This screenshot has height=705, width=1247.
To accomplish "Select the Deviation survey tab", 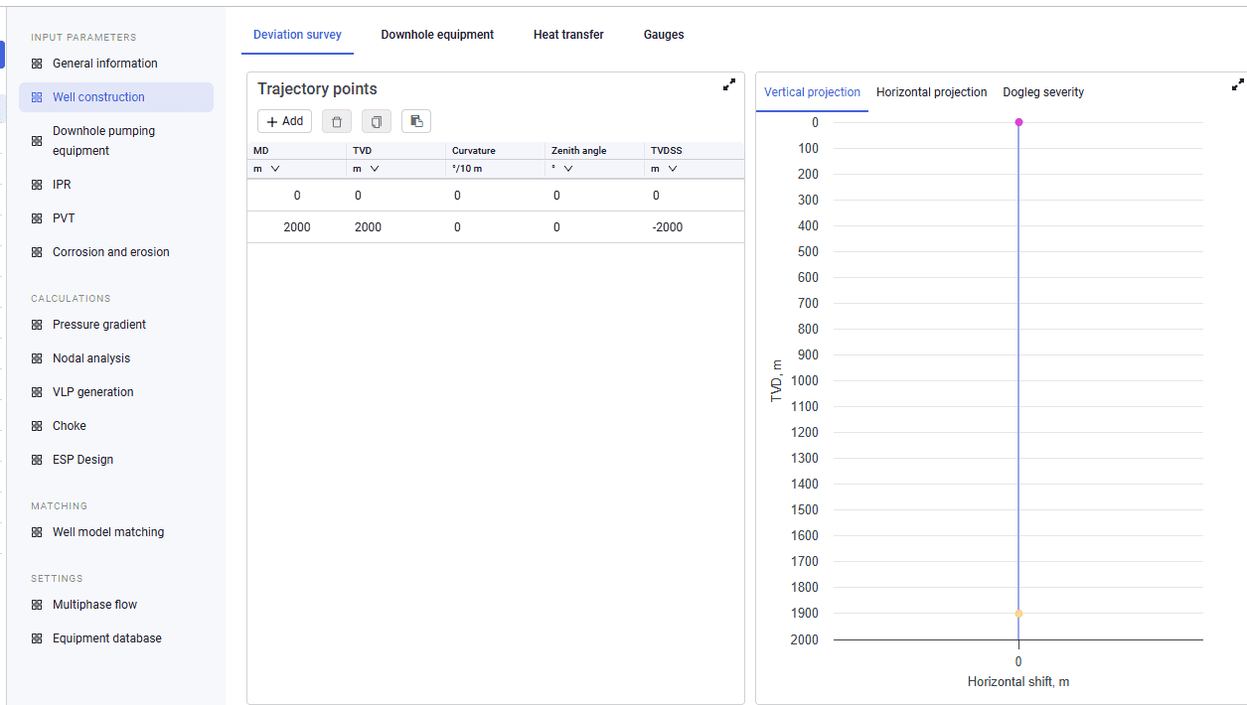I will tap(297, 35).
